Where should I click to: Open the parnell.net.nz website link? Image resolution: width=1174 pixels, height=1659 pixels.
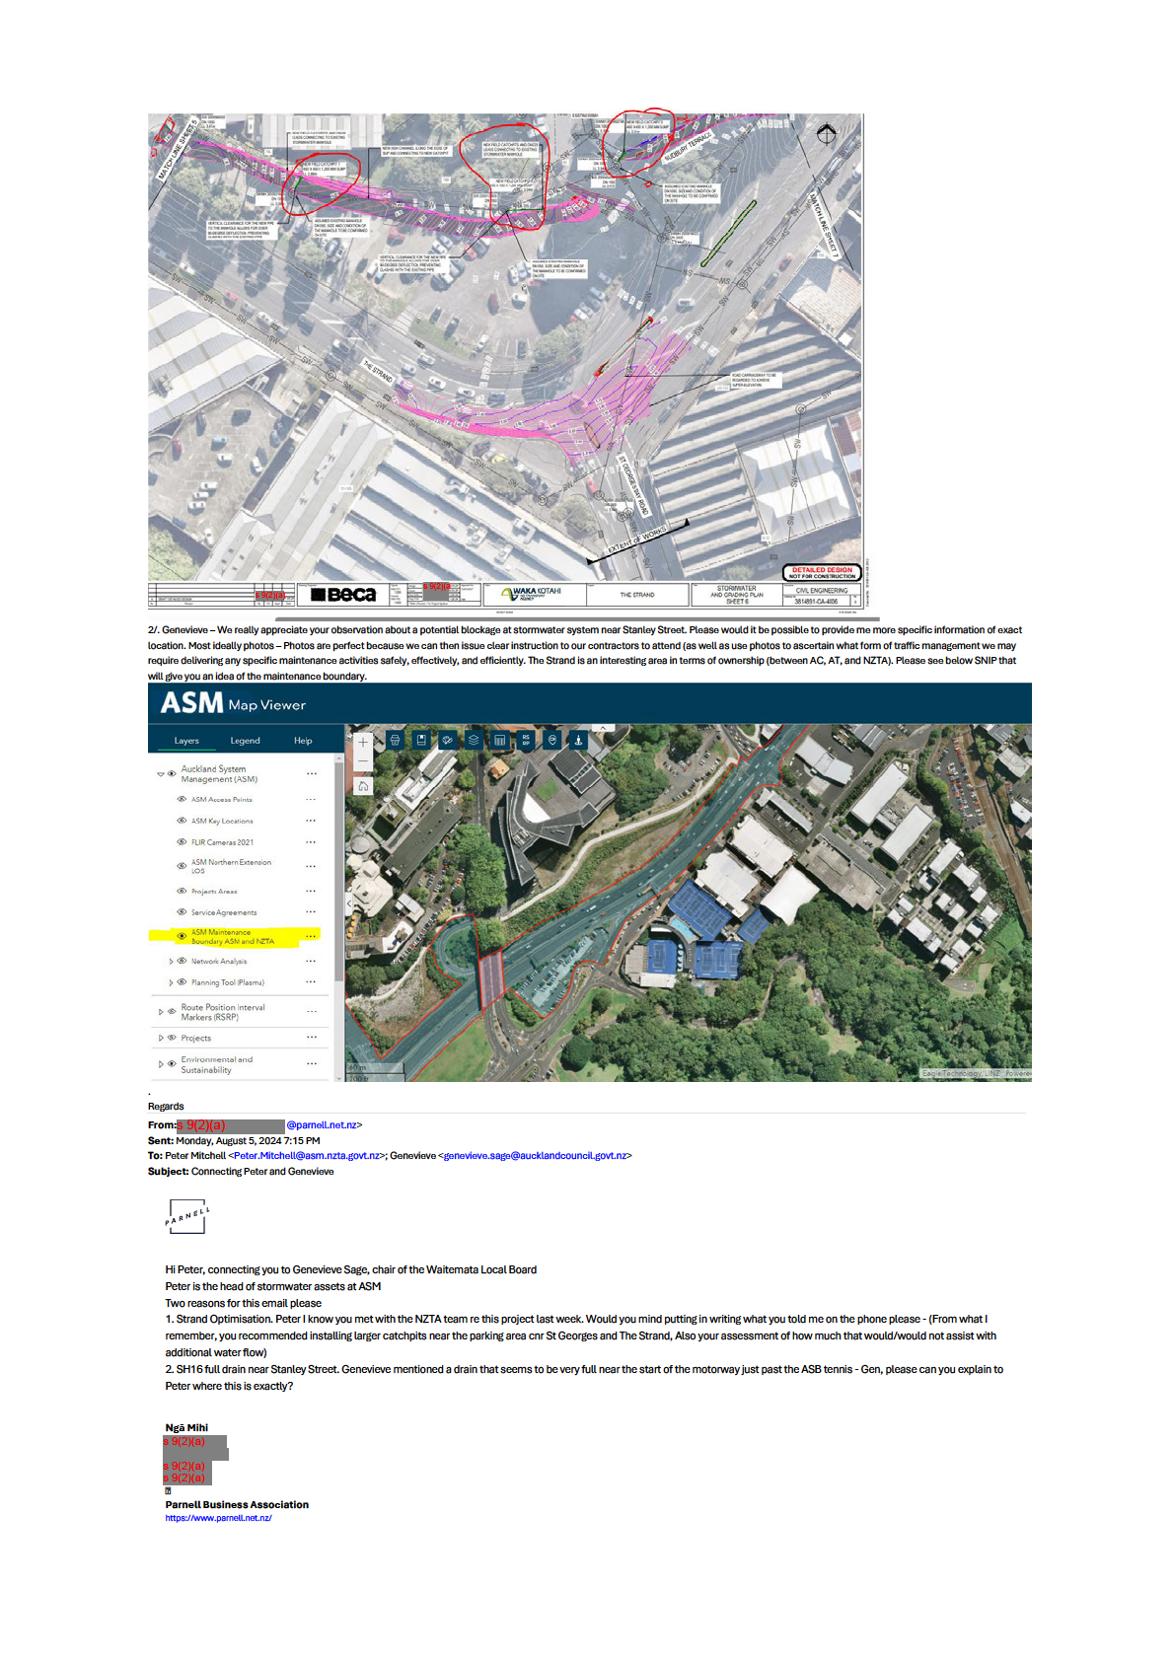coord(218,1518)
